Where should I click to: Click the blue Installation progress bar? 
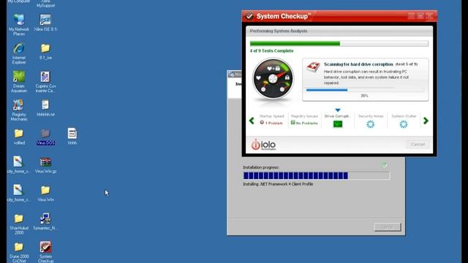(x=316, y=175)
